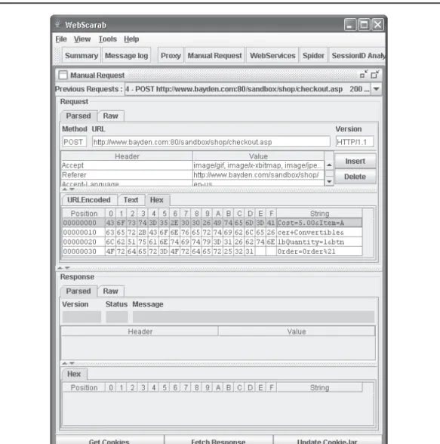
Task: Click the WebScarab title bar app icon
Action: 58,25
